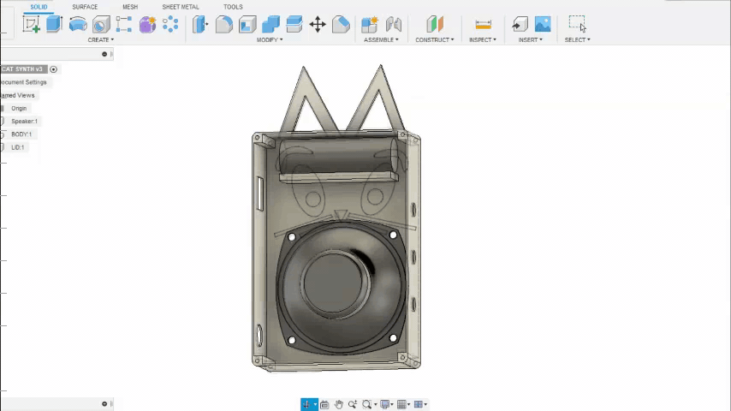Collapse the browser panel with minus button
Screen dimensions: 731x411
coord(104,54)
